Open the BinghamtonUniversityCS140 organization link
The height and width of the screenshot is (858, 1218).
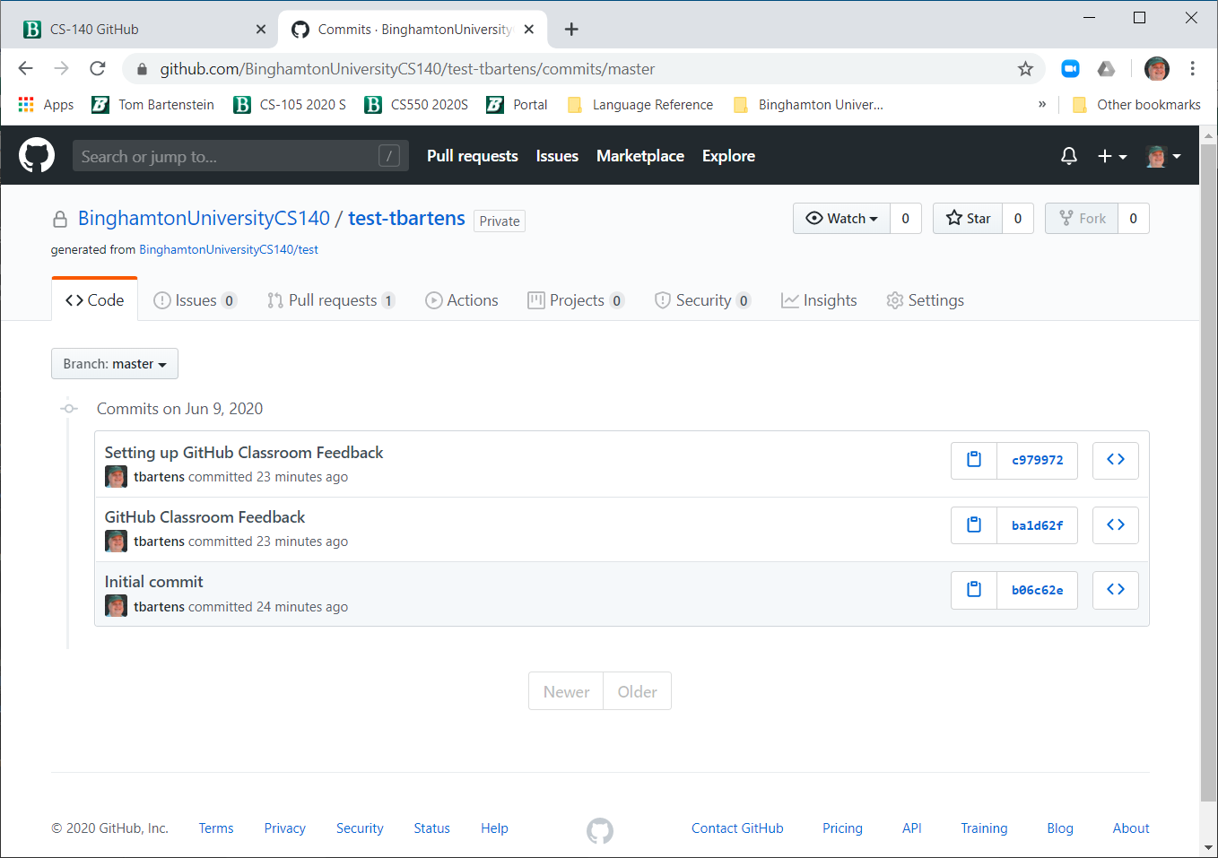pos(204,219)
